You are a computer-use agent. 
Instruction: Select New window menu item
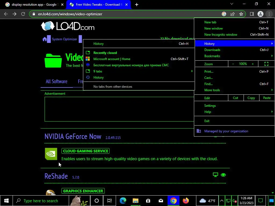tap(234, 28)
